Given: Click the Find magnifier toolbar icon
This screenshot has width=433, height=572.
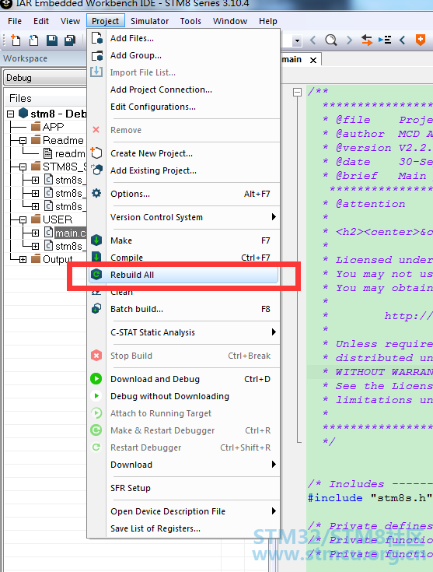Looking at the screenshot, I should pyautogui.click(x=331, y=40).
